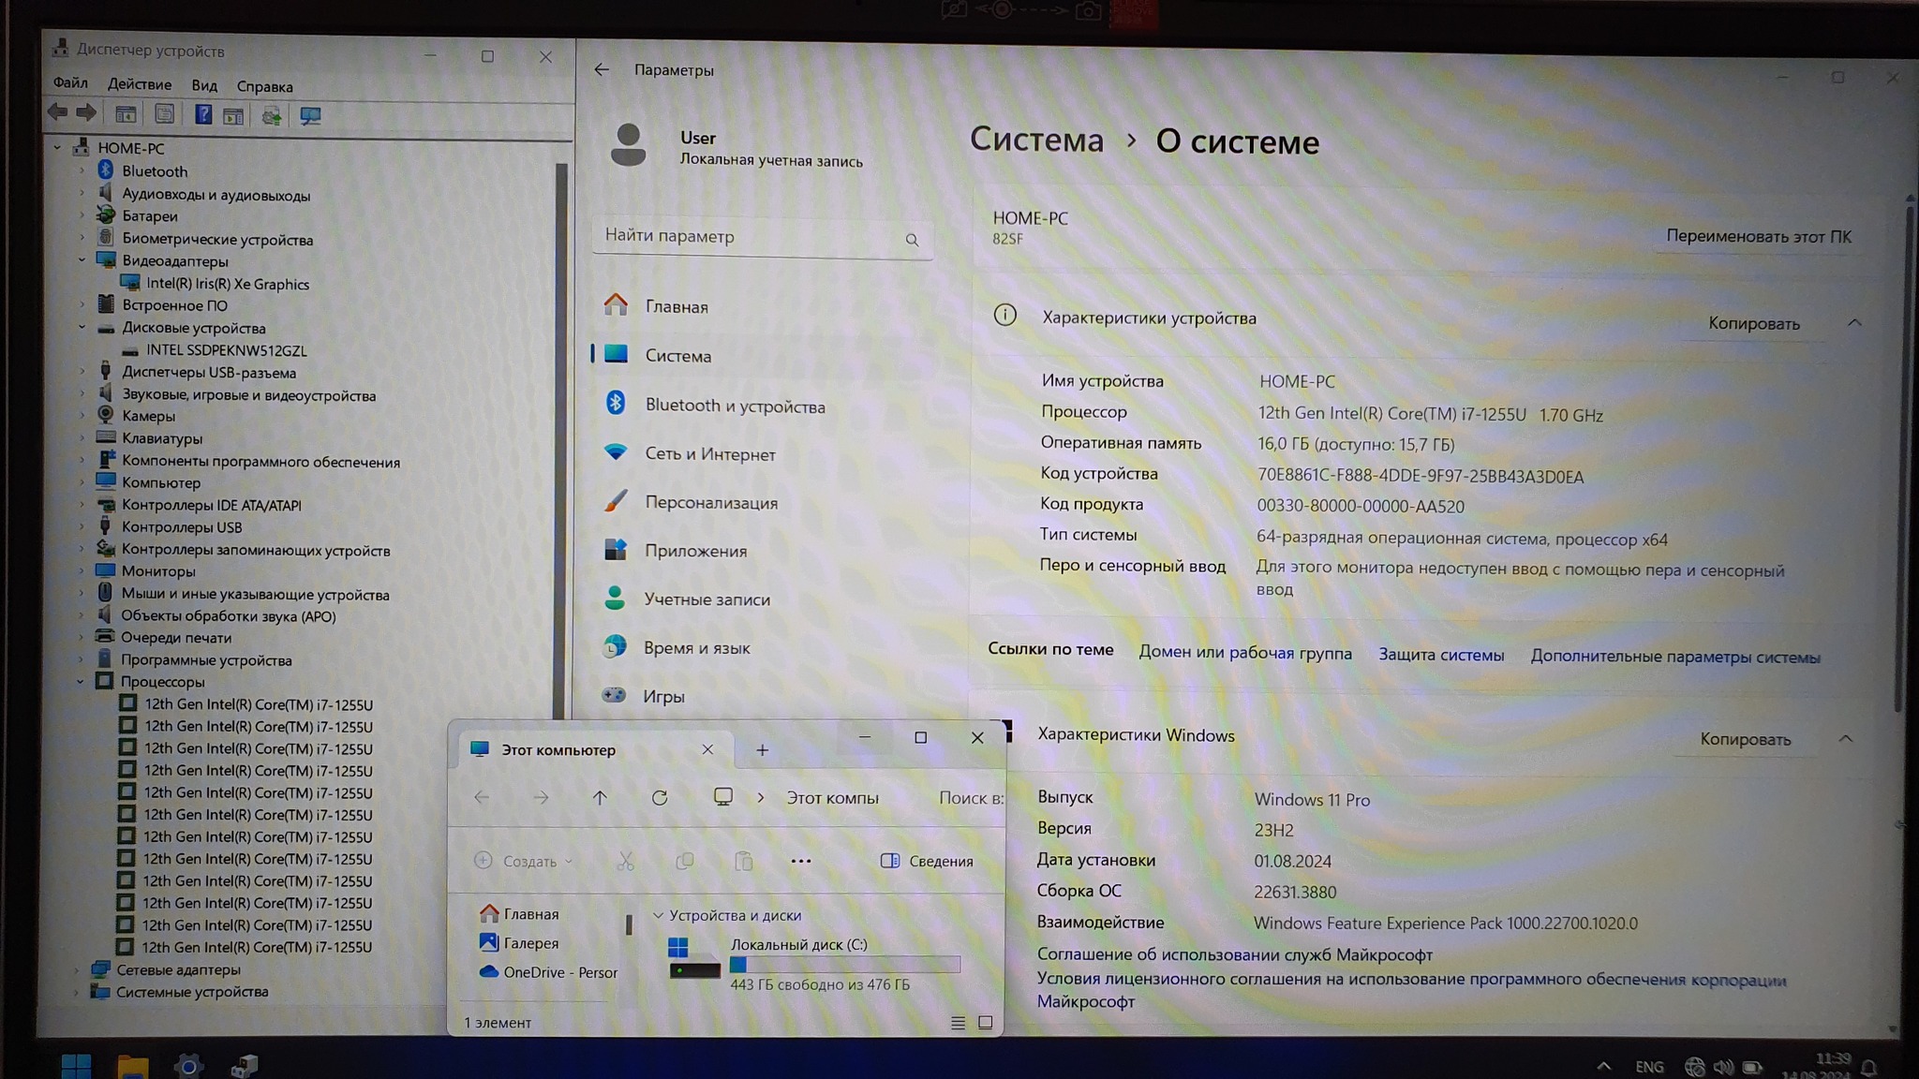Image resolution: width=1919 pixels, height=1079 pixels.
Task: Open Bluetooth и устройства settings section
Action: (735, 406)
